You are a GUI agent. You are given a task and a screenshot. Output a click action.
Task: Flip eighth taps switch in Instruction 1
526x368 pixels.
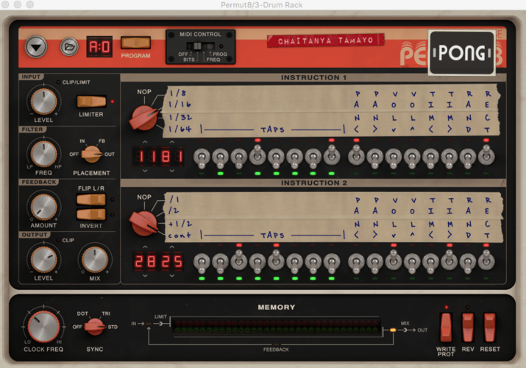(332, 155)
